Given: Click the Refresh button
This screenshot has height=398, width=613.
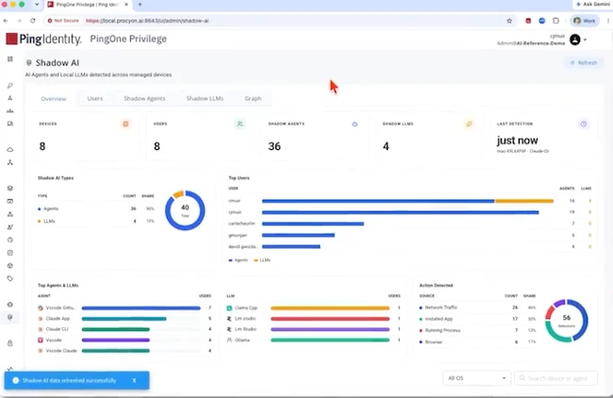Looking at the screenshot, I should point(583,62).
